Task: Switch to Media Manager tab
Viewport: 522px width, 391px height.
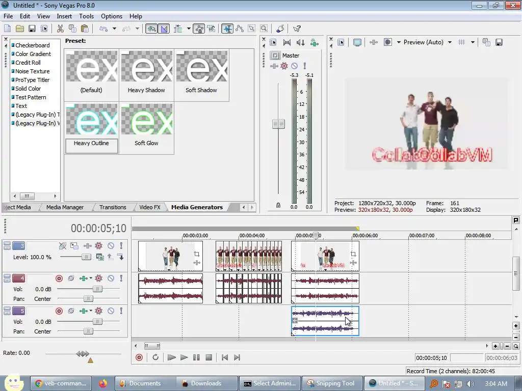Action: tap(65, 207)
